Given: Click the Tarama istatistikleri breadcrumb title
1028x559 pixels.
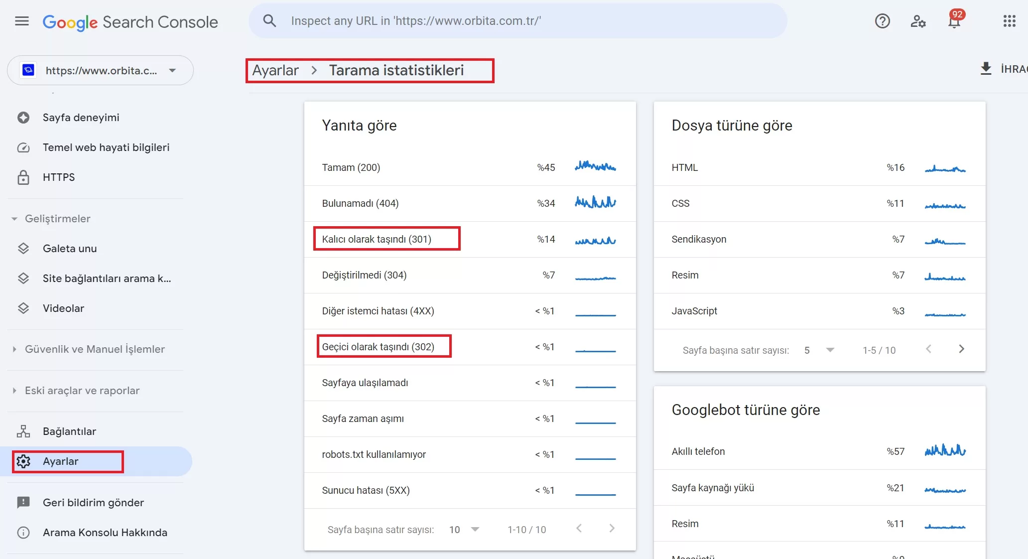Looking at the screenshot, I should (x=396, y=70).
